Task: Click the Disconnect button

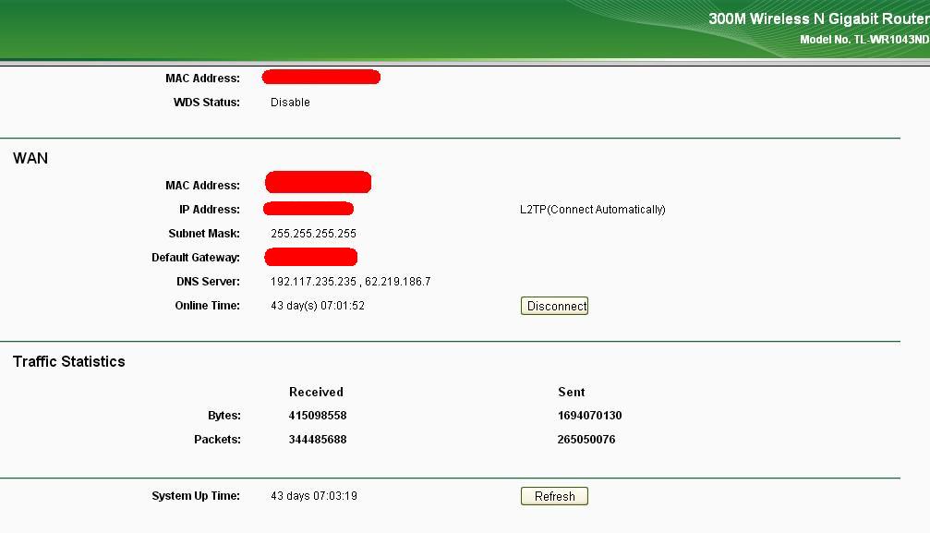Action: tap(554, 306)
